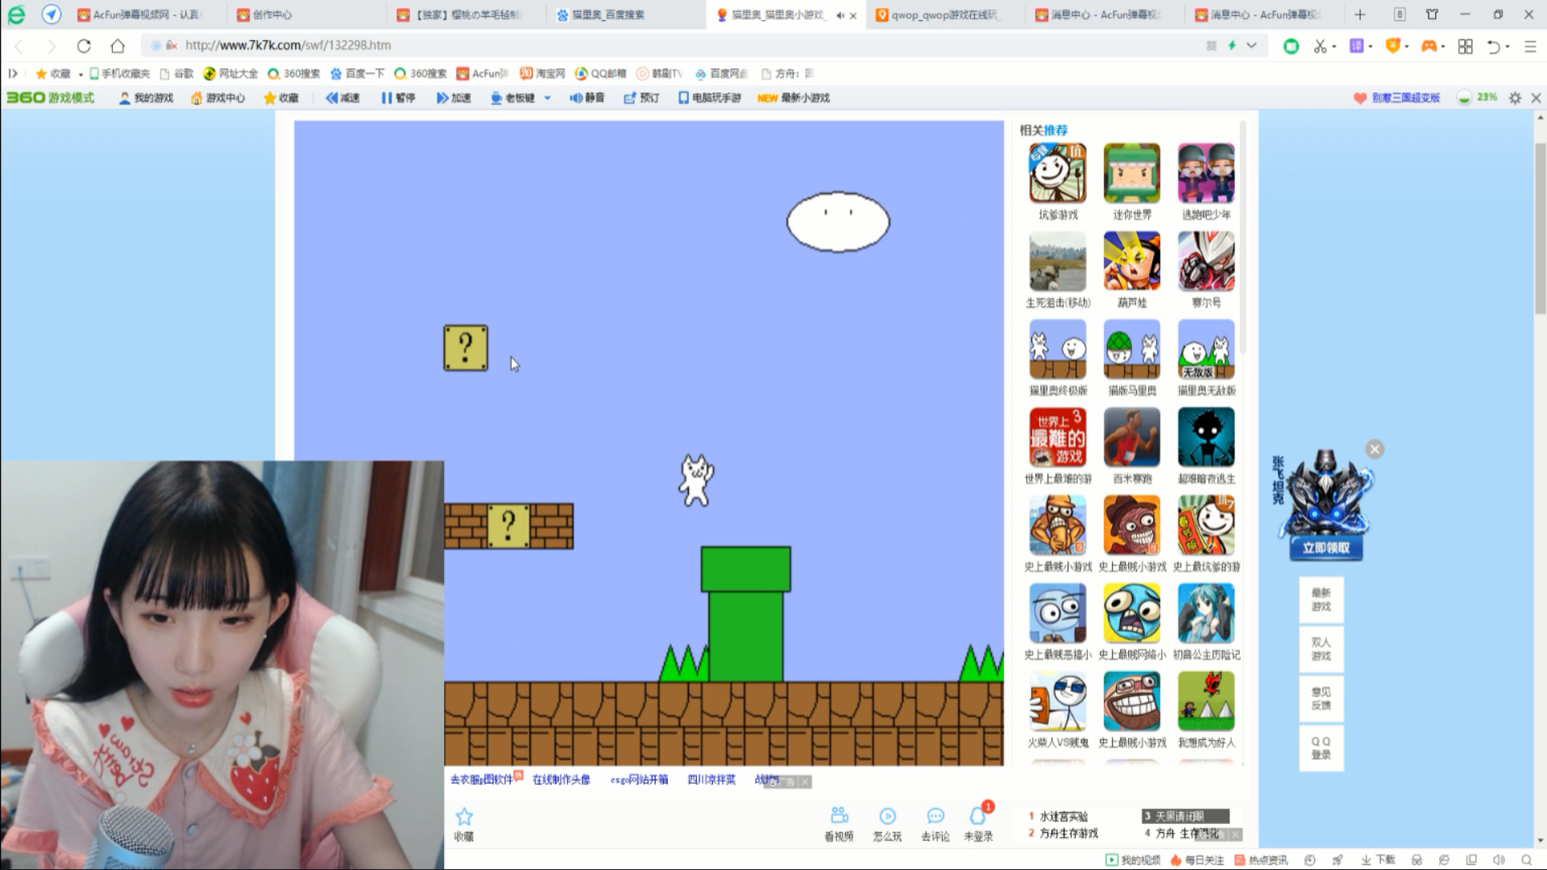
Task: Reload the page with refresh icon
Action: 84,46
